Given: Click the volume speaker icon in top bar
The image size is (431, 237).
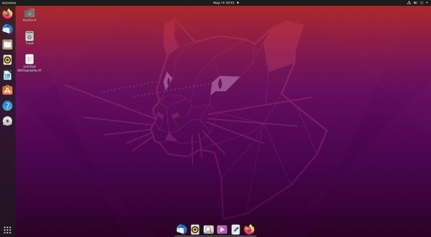Looking at the screenshot, I should click(416, 2).
